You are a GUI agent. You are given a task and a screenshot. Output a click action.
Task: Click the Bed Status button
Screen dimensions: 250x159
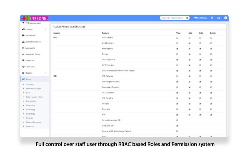click(x=200, y=18)
